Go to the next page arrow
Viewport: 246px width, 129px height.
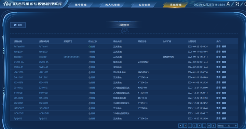214,126
